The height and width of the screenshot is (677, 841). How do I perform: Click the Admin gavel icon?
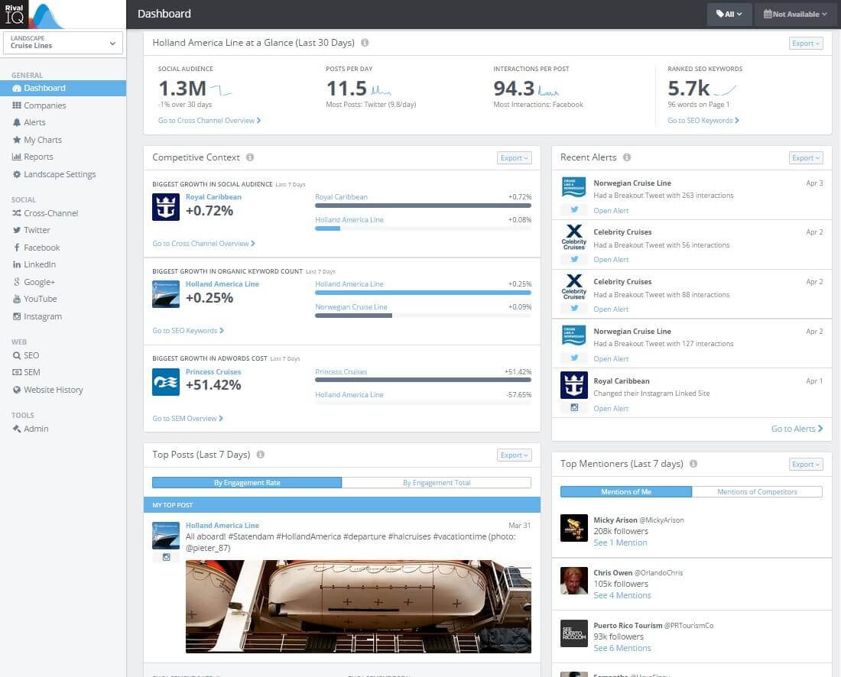pos(17,429)
